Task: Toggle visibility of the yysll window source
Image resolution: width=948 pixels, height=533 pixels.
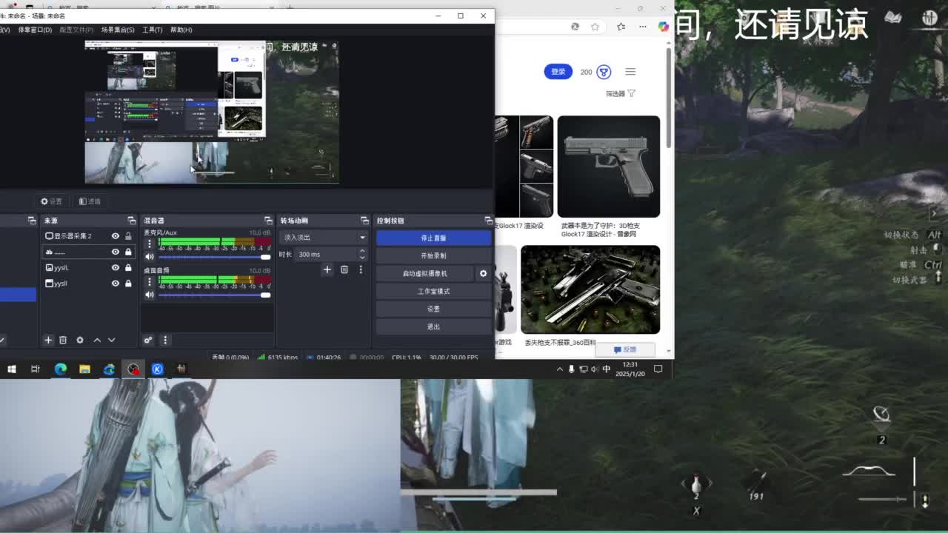Action: coord(116,284)
